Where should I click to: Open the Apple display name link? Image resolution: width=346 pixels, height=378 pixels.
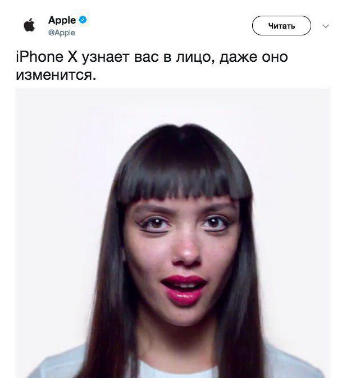click(62, 20)
